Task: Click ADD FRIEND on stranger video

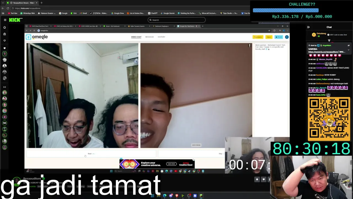Action: pos(196,145)
